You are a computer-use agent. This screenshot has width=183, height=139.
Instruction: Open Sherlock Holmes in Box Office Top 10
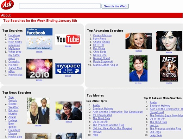pyautogui.click(x=103, y=108)
